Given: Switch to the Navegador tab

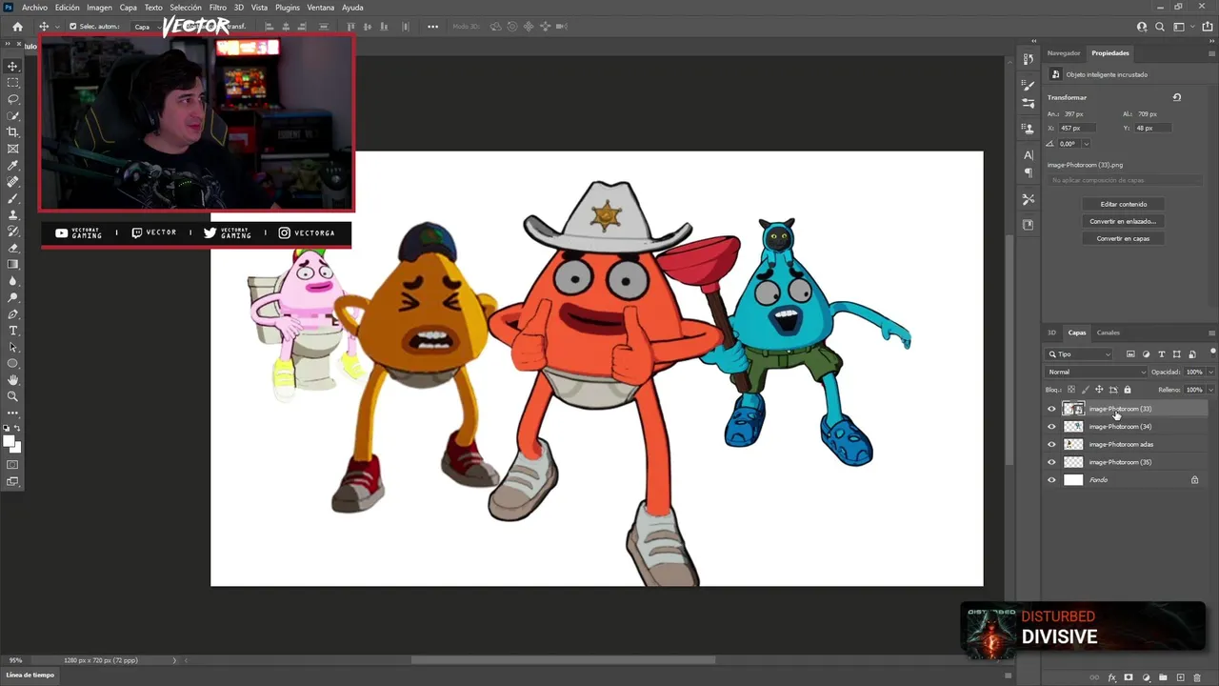Looking at the screenshot, I should (x=1064, y=53).
